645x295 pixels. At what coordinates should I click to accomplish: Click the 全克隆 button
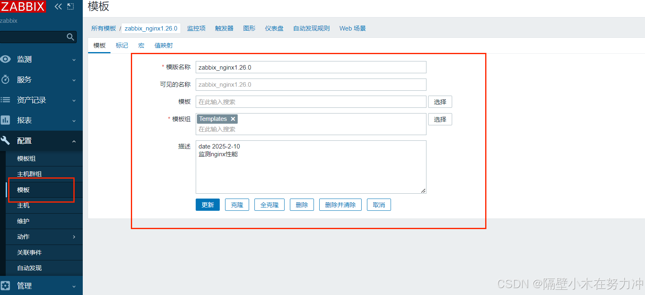[x=269, y=205]
